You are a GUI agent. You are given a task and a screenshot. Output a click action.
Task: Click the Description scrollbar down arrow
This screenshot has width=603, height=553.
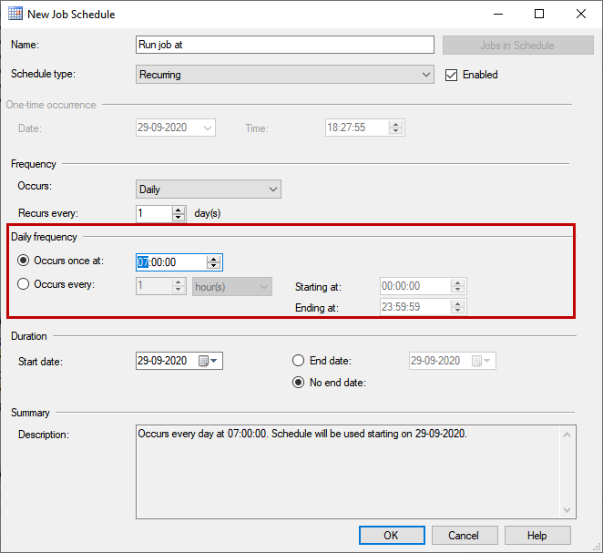tap(567, 510)
